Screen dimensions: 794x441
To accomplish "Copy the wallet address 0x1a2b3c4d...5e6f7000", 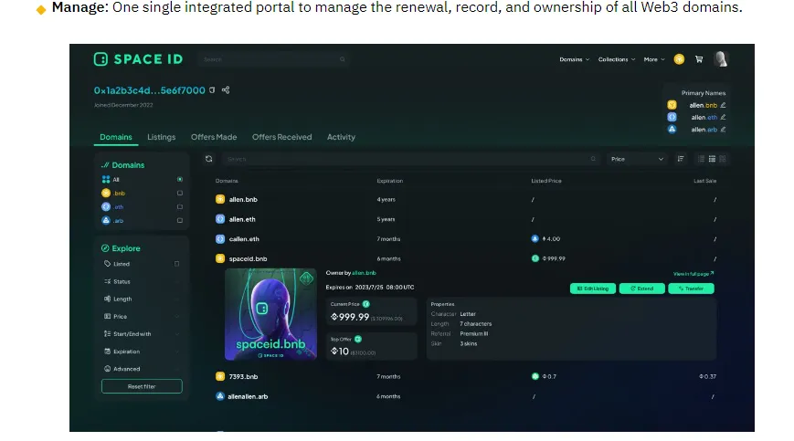I will point(212,90).
